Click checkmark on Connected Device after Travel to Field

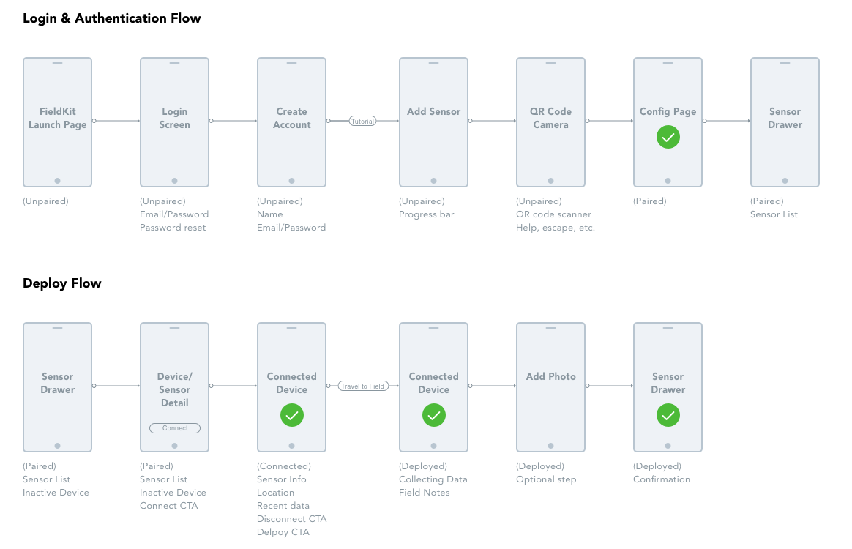(433, 416)
